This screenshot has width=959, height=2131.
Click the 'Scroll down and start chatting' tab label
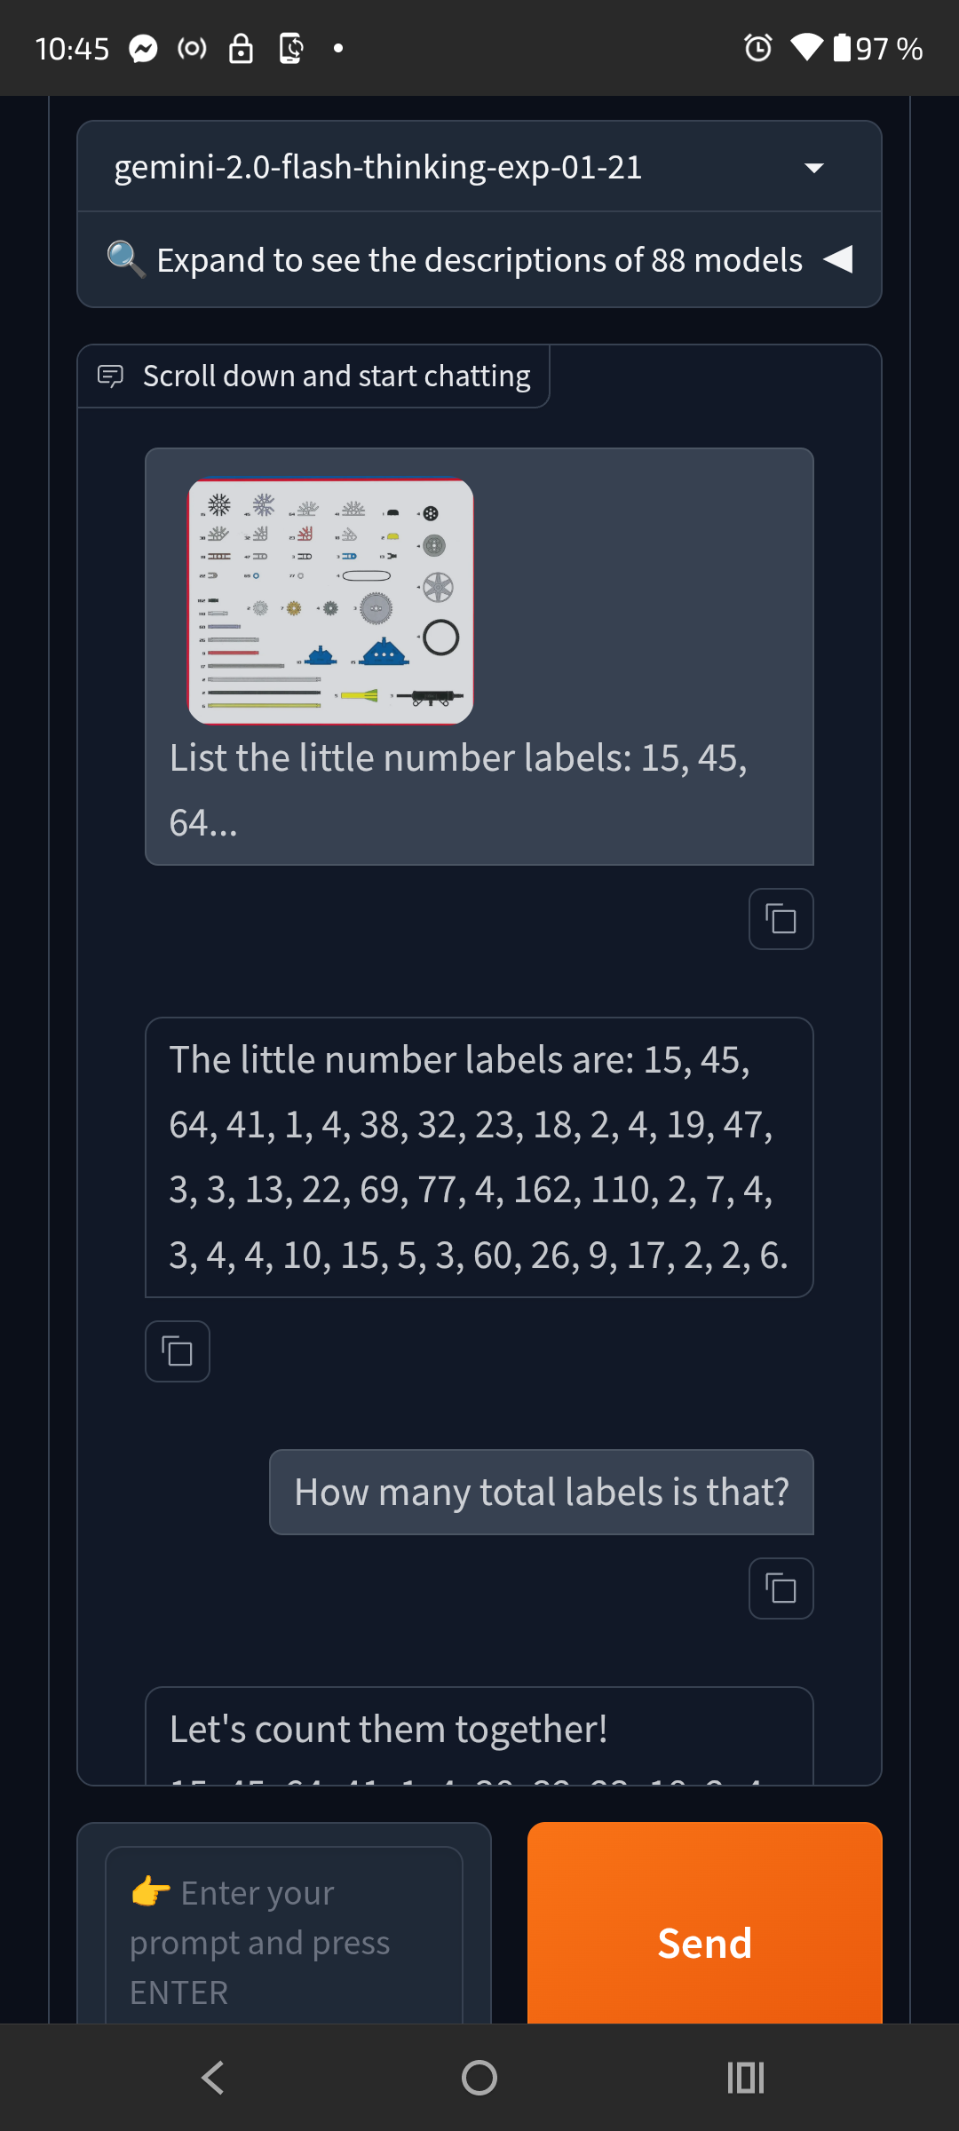tap(337, 376)
